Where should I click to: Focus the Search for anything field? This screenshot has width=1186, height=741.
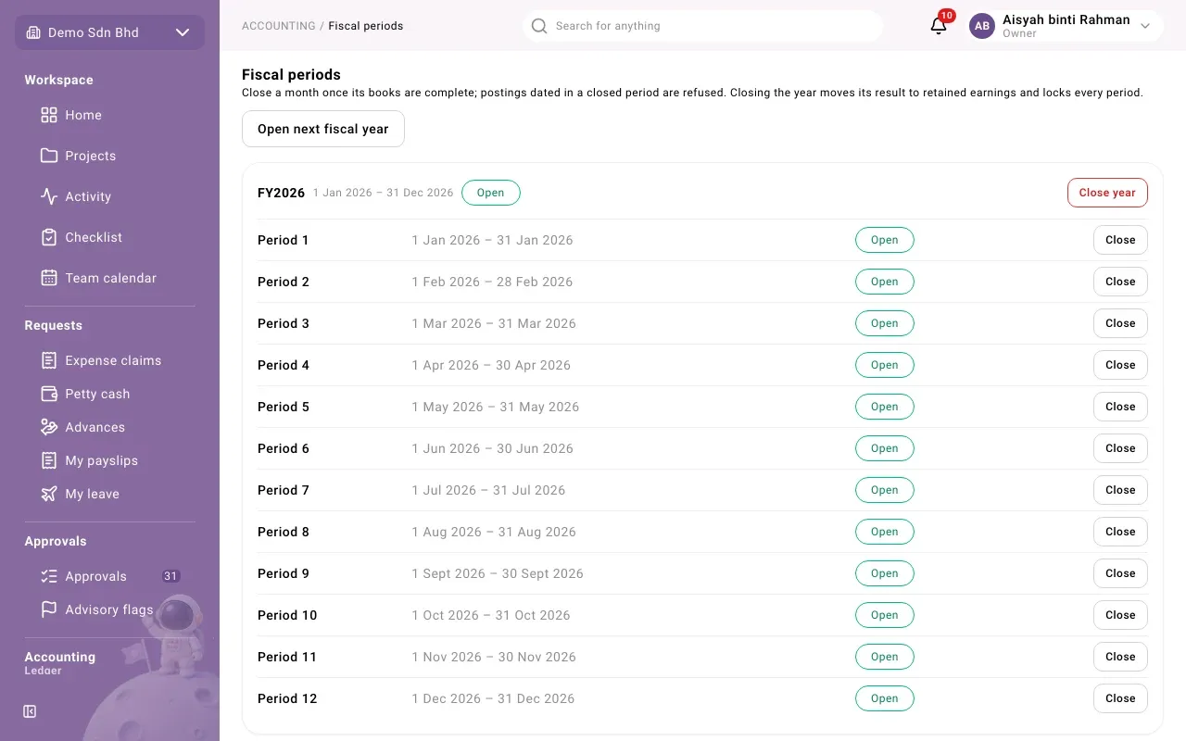tap(702, 26)
